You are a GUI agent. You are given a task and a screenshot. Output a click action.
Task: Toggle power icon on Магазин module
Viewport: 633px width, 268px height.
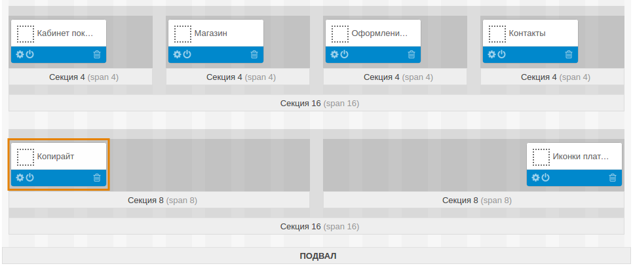[187, 54]
